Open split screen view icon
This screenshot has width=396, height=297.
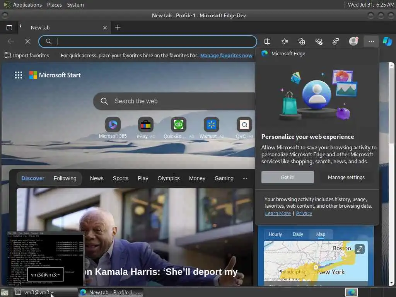(267, 41)
